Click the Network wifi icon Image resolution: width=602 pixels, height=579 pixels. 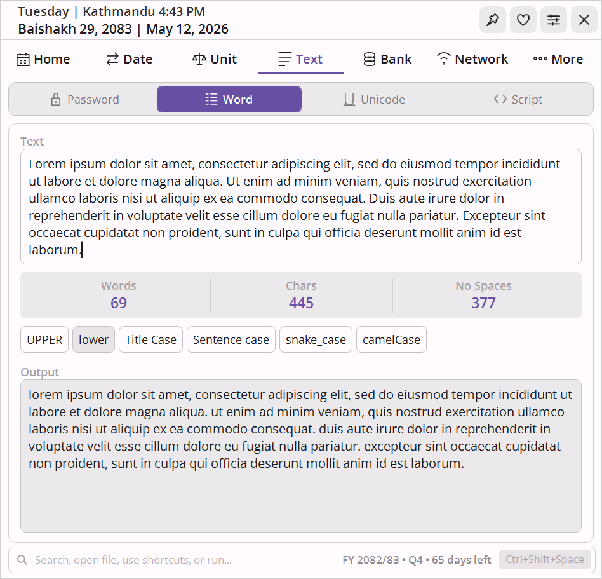443,58
